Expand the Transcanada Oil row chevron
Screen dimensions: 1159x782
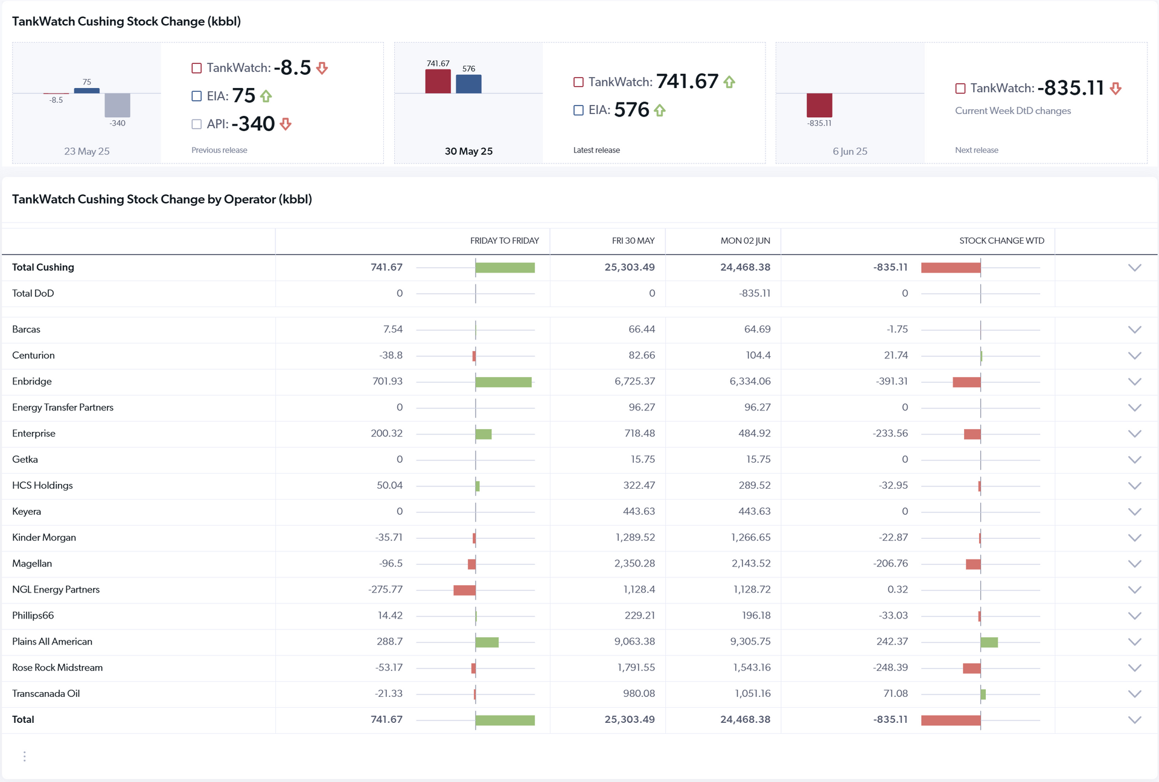1135,694
